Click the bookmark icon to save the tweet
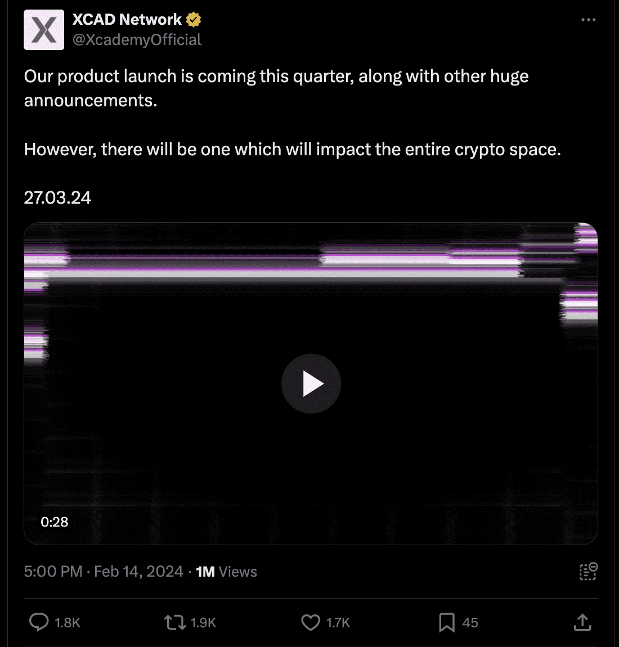Viewport: 619px width, 647px height. [447, 623]
